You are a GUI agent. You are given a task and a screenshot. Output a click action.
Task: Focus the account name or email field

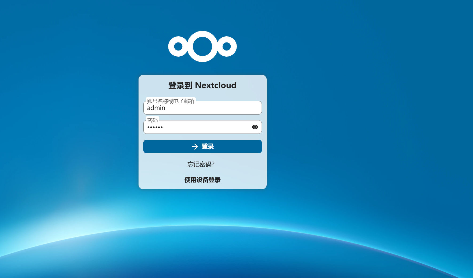[x=202, y=108]
